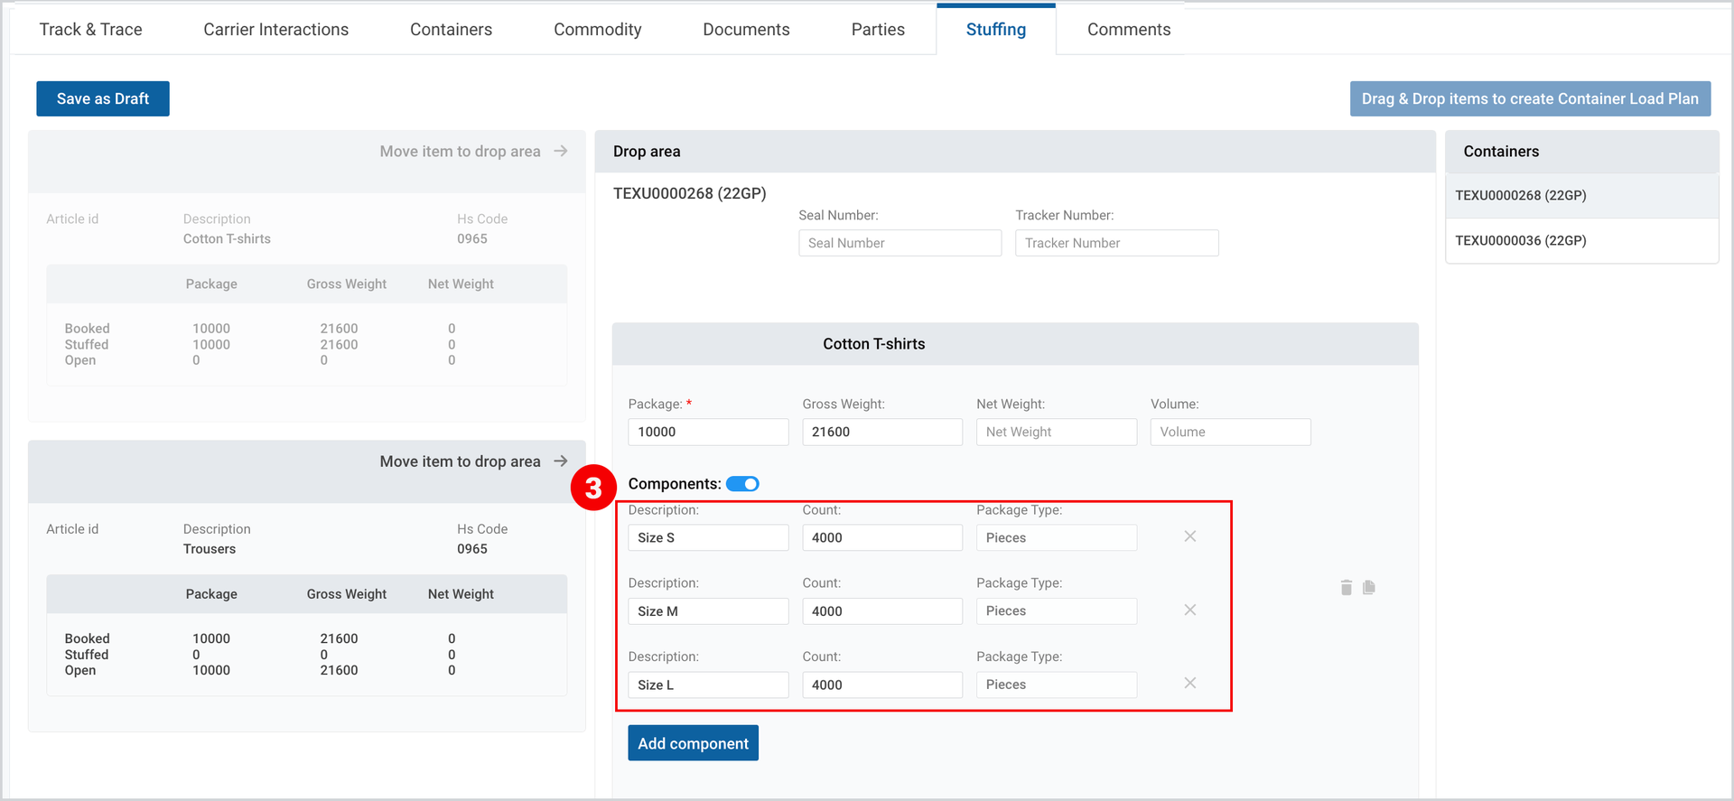
Task: Open the Track & Trace tab
Action: [x=91, y=30]
